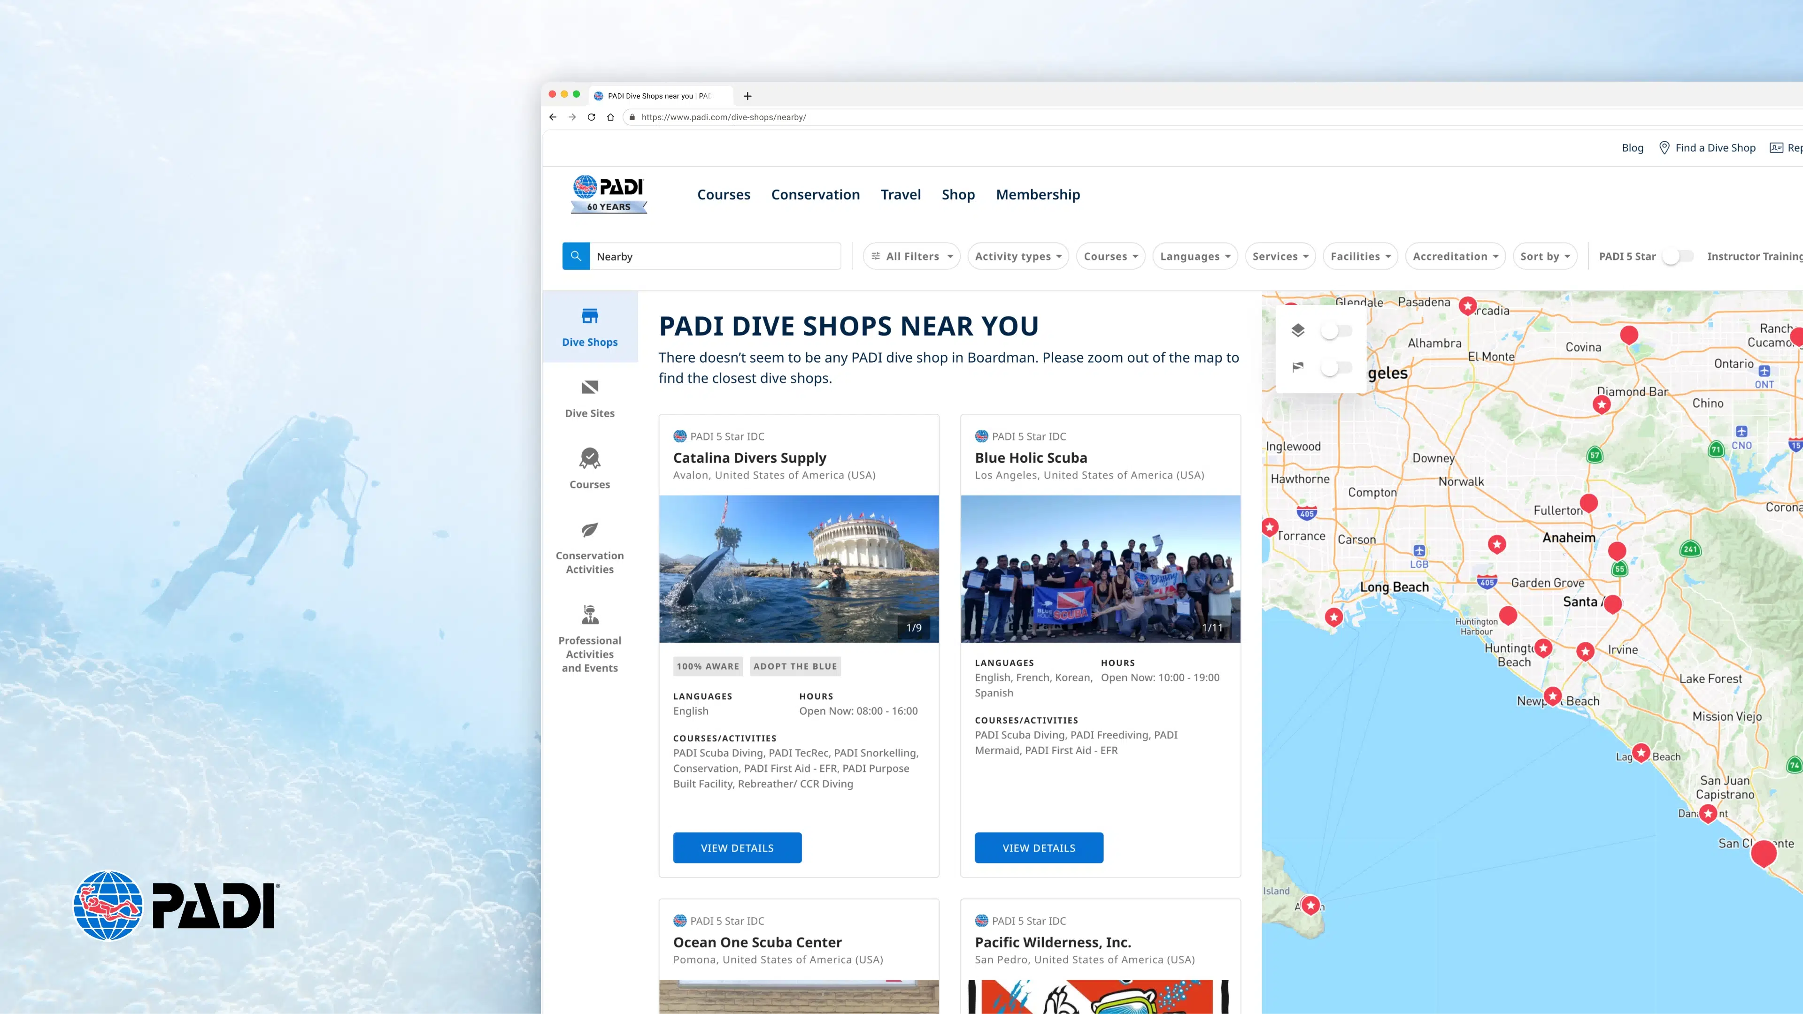Toggle the dive flag switch on the map
The height and width of the screenshot is (1014, 1803).
pyautogui.click(x=1335, y=368)
